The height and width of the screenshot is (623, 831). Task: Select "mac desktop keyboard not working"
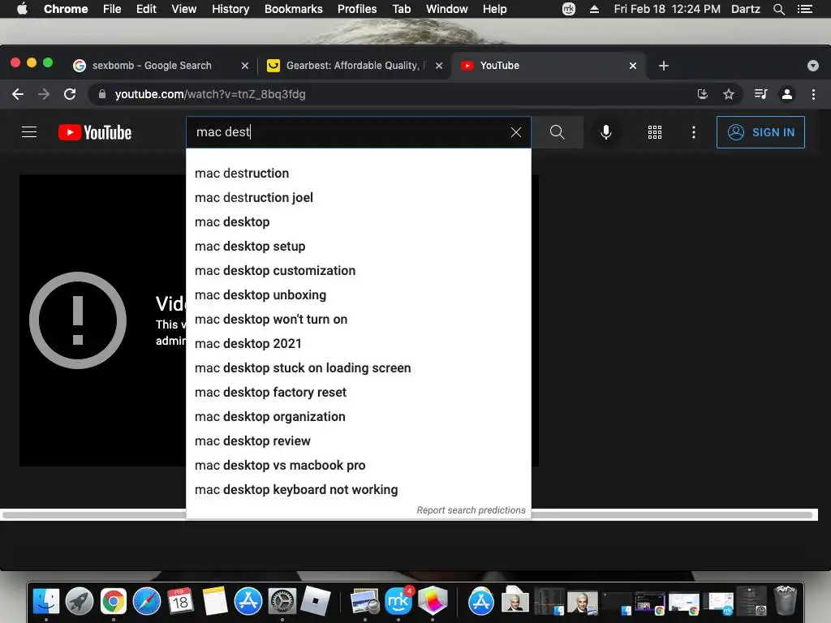coord(358,490)
